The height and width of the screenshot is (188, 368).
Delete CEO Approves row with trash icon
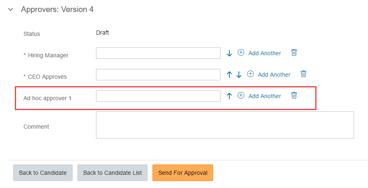tap(303, 74)
